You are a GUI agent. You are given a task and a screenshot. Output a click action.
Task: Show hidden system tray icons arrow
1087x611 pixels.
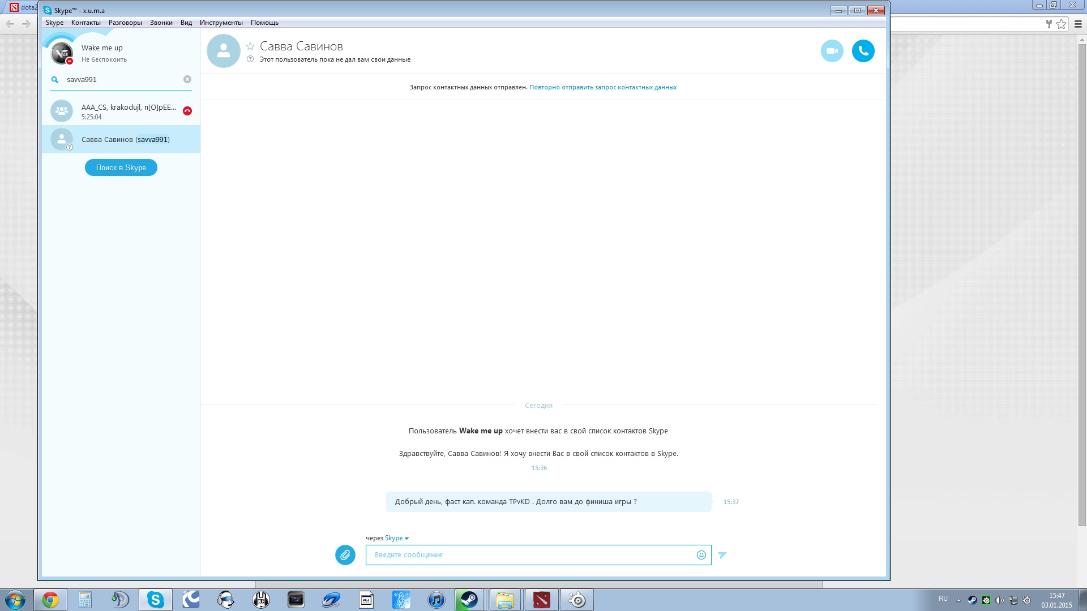click(958, 600)
